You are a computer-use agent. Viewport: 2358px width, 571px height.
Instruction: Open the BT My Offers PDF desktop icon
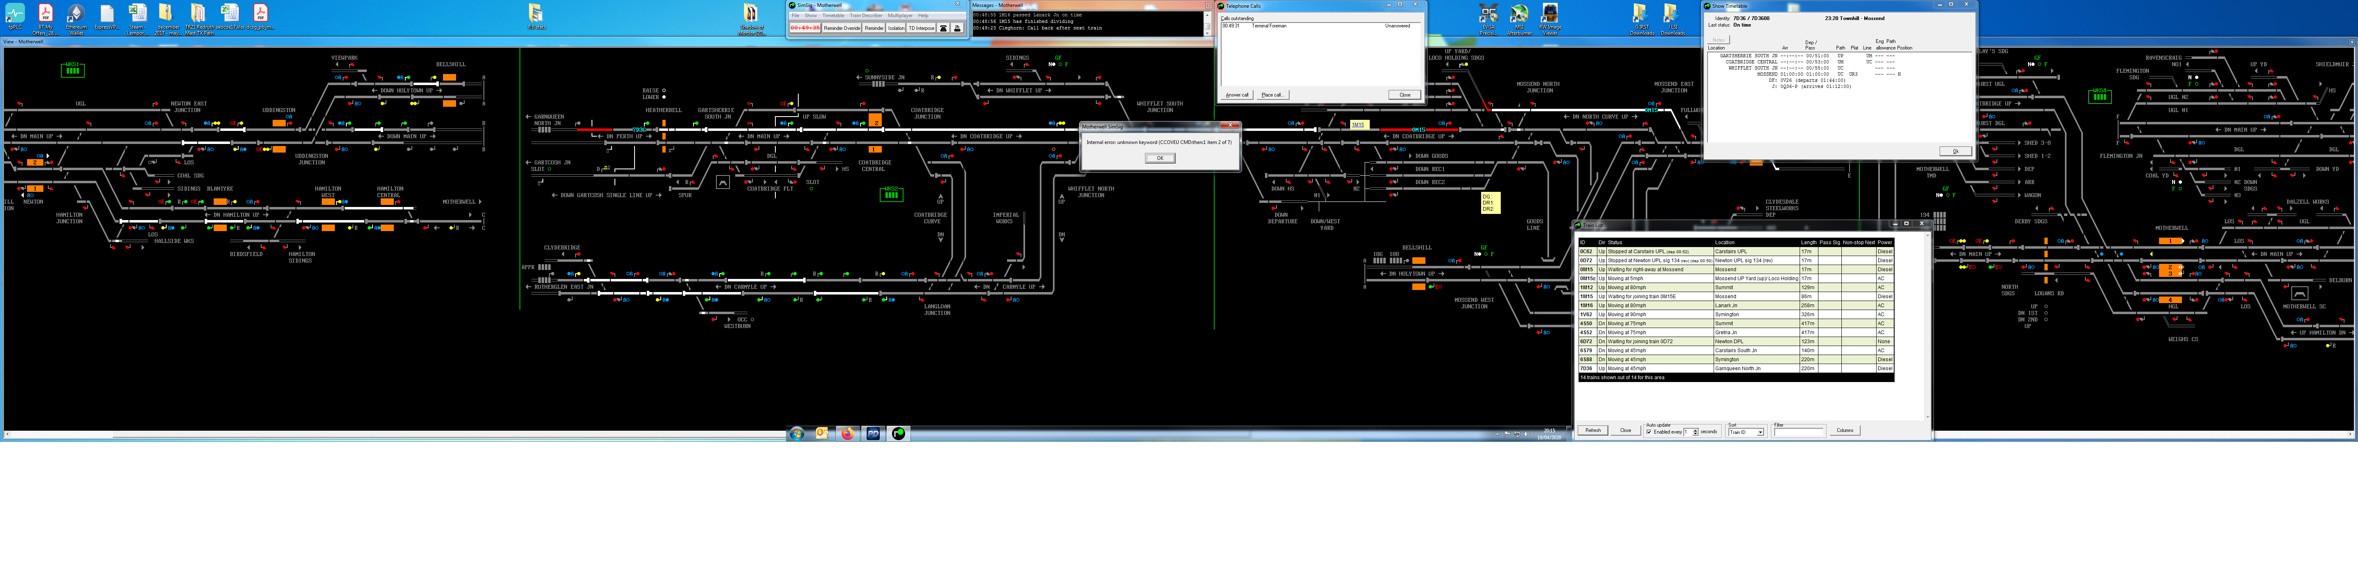[x=45, y=18]
